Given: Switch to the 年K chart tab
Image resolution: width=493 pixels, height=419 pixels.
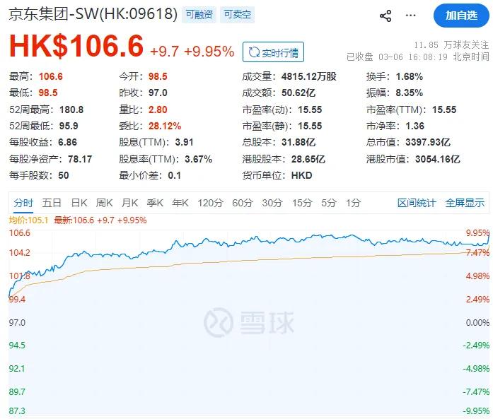Looking at the screenshot, I should tap(180, 203).
